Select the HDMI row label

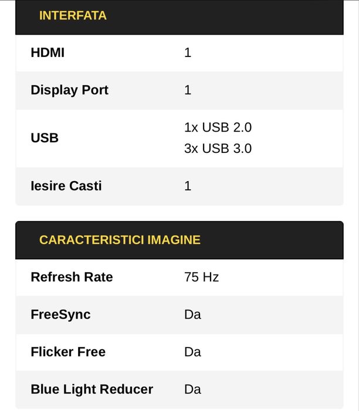tap(48, 53)
